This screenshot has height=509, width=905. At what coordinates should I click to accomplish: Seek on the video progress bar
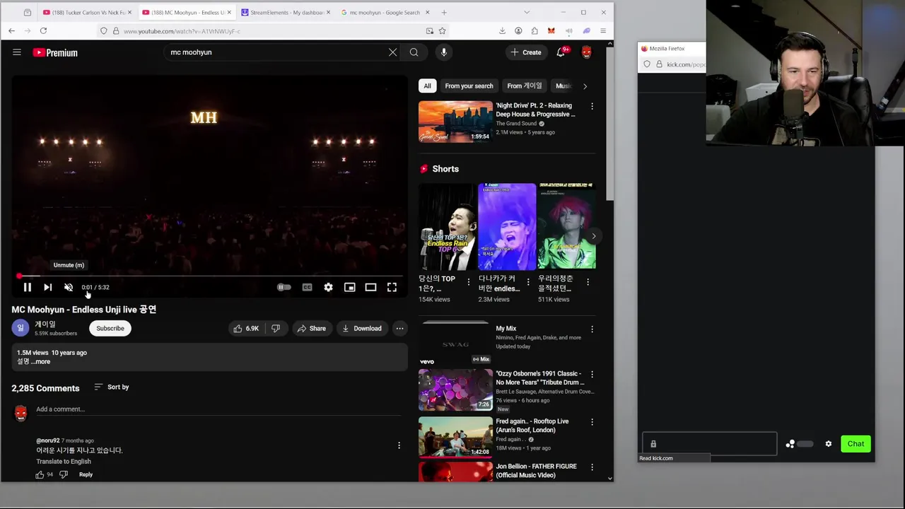click(x=209, y=276)
